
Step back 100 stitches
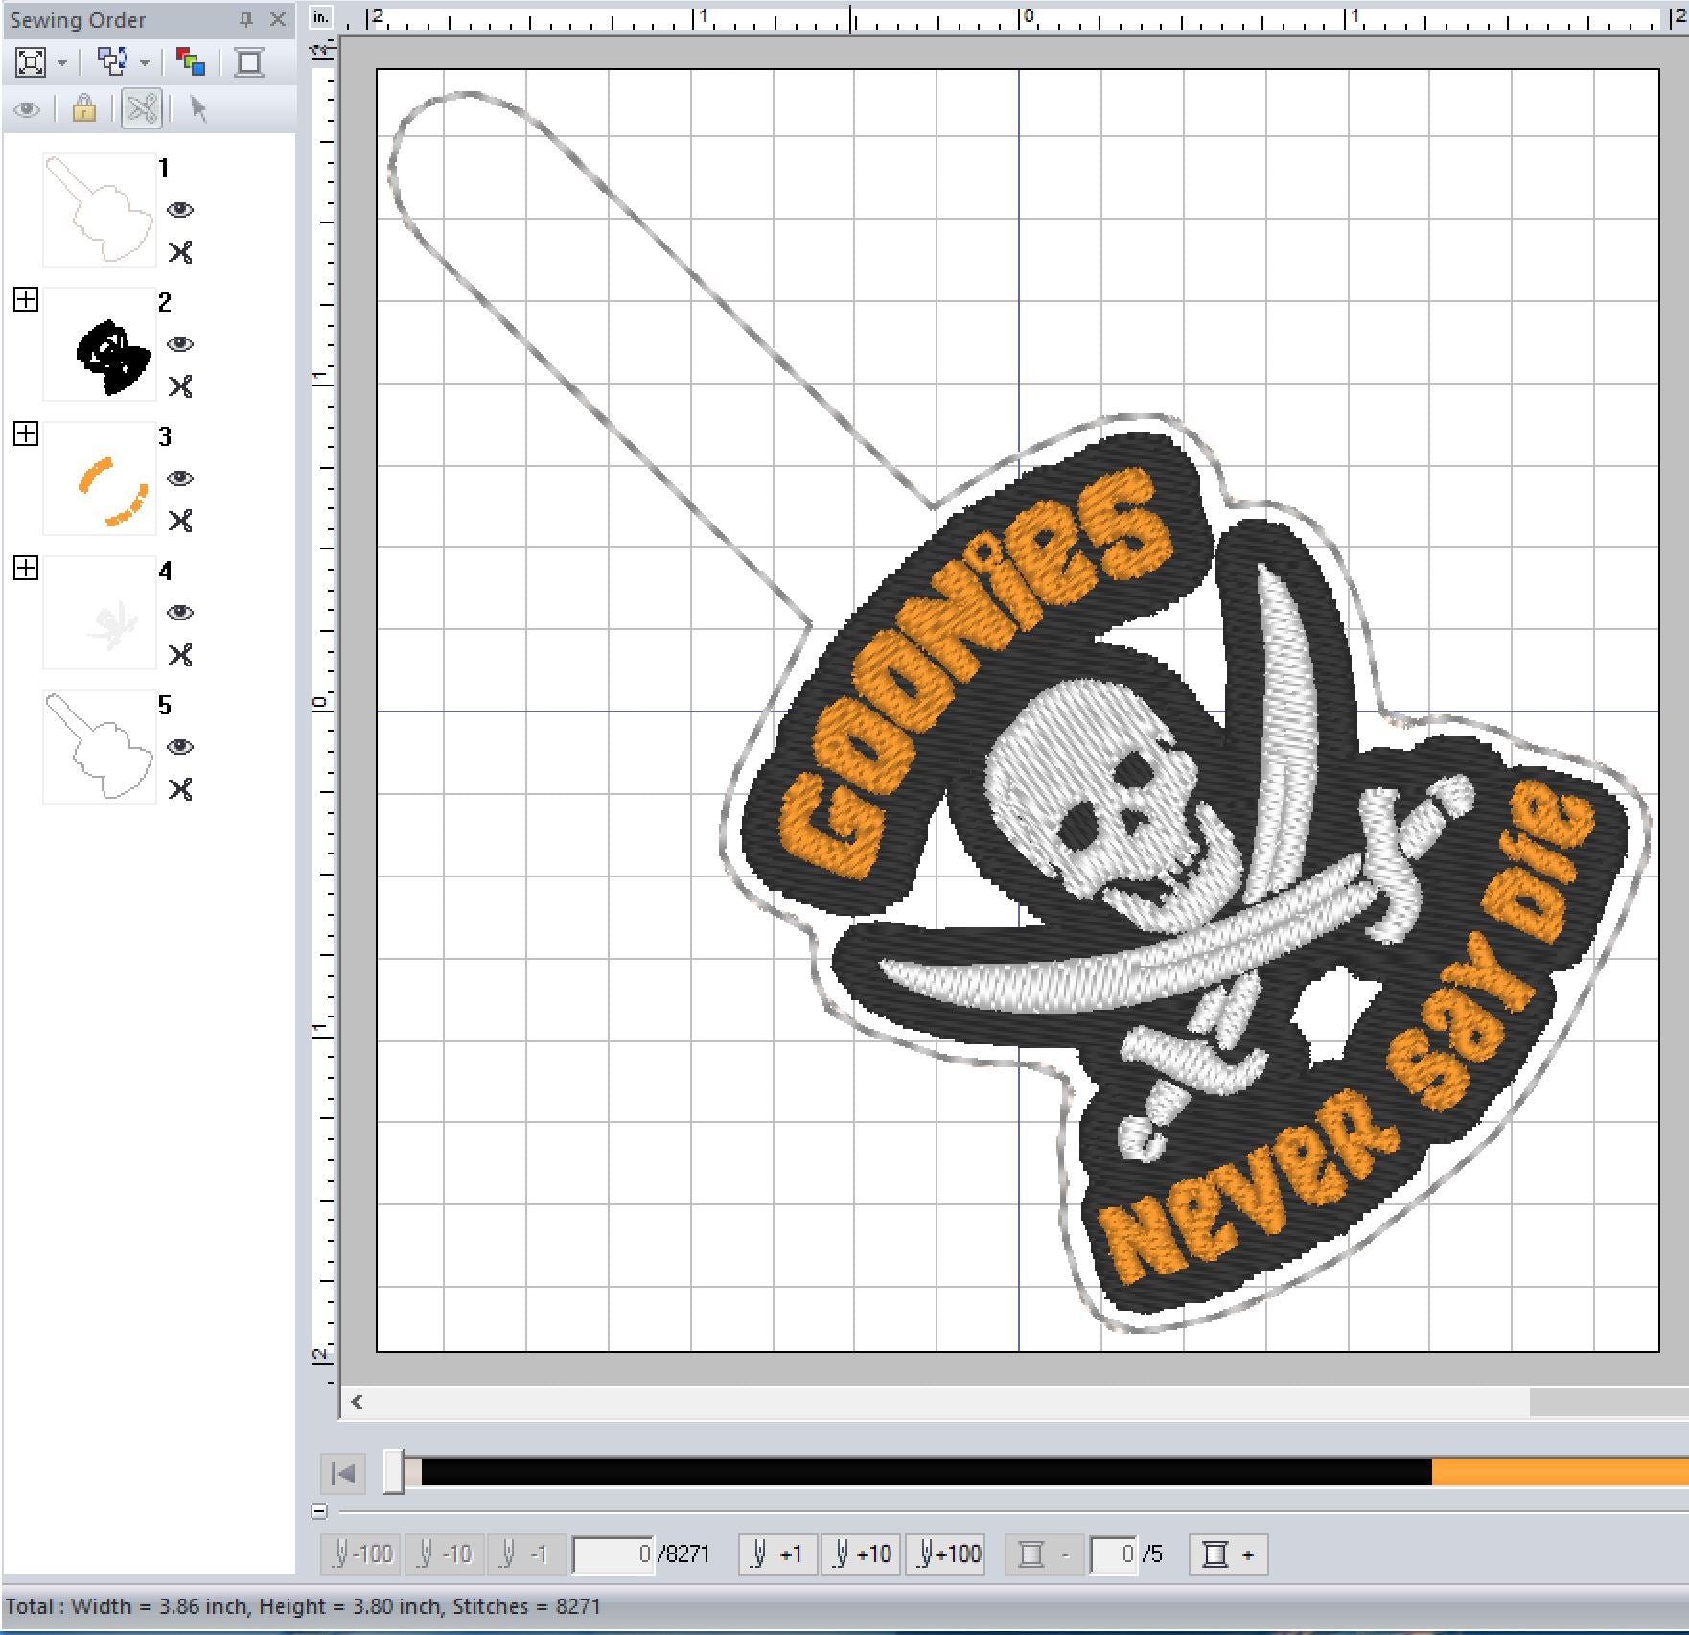(361, 1553)
